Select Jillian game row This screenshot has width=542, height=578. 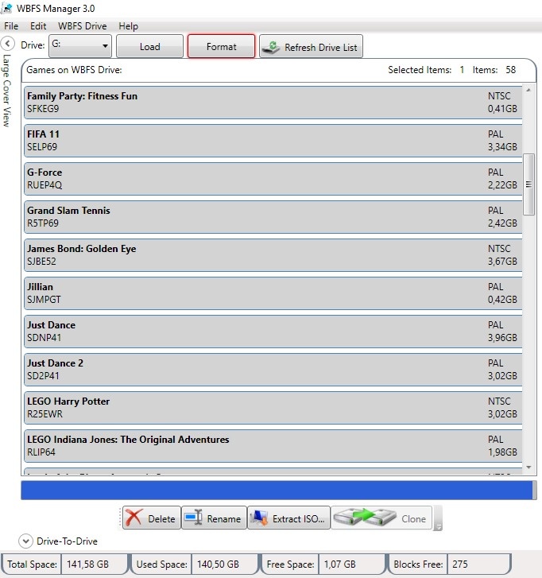tap(273, 293)
